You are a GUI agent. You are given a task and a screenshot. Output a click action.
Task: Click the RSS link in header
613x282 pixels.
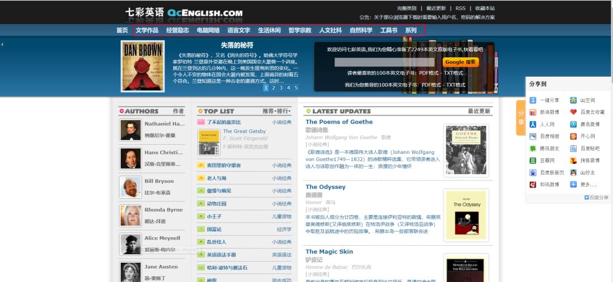click(460, 8)
